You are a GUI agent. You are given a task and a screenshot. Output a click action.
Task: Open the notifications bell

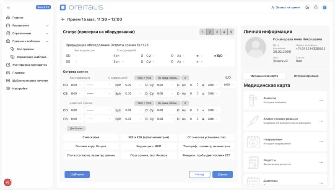(x=316, y=8)
